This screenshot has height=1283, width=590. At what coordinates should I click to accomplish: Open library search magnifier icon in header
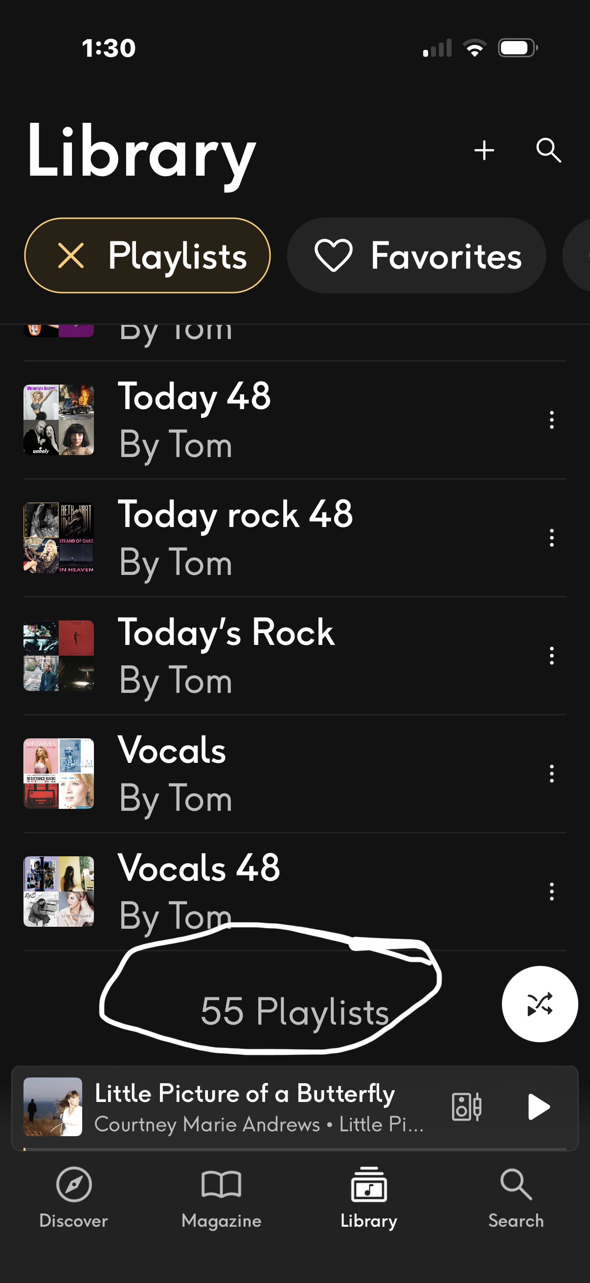(x=548, y=150)
